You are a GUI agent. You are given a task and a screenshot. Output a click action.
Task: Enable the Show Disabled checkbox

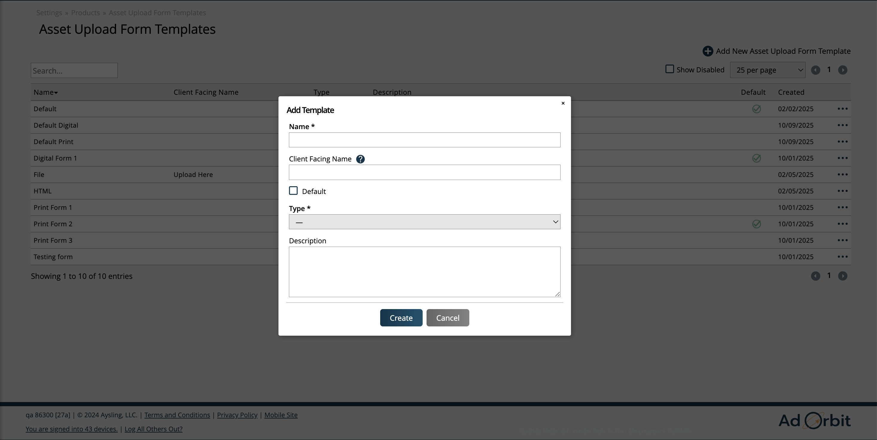tap(669, 69)
